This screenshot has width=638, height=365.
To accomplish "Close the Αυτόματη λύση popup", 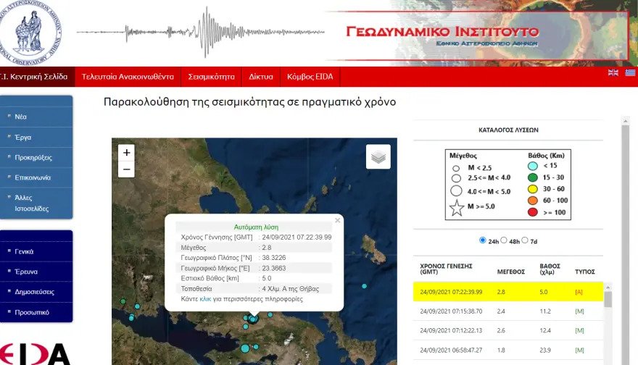I will 337,220.
